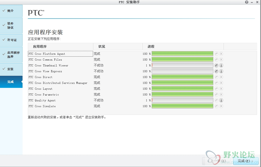
Task: Open the 安装 step in sidebar
Action: tap(11, 69)
